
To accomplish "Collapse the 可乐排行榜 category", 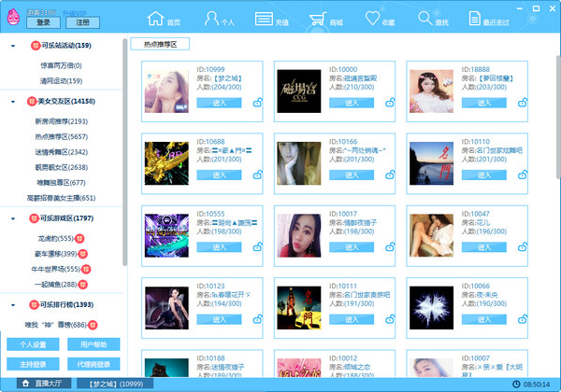I will tap(13, 305).
